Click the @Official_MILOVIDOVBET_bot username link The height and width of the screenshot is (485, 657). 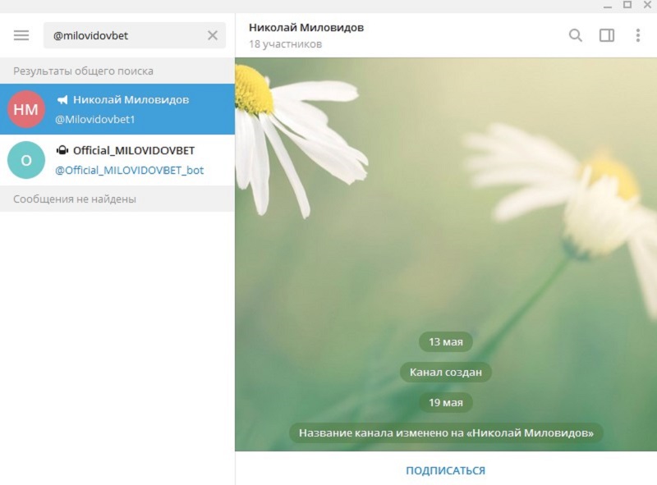pyautogui.click(x=129, y=170)
